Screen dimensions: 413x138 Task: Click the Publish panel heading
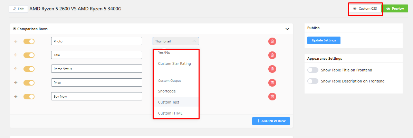coord(314,28)
